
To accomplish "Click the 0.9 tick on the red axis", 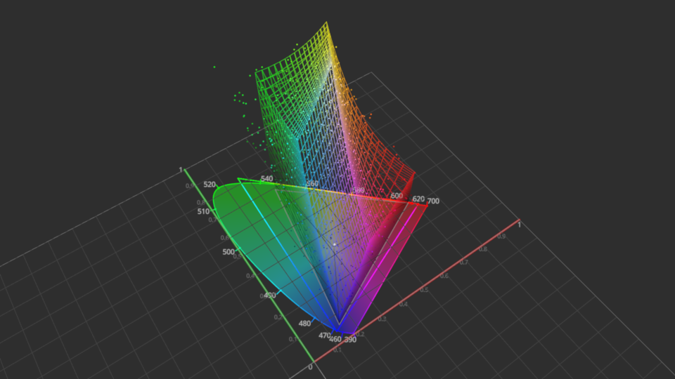I will point(501,237).
